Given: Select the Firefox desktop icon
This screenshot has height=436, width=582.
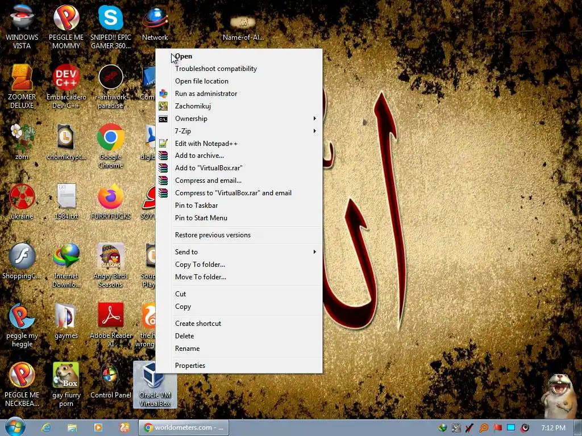Looking at the screenshot, I should click(111, 201).
